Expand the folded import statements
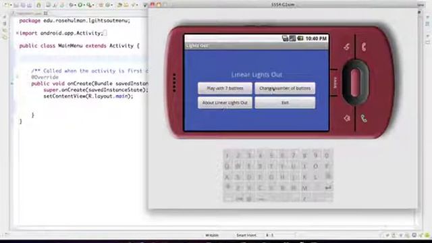432x243 pixels. (18, 33)
